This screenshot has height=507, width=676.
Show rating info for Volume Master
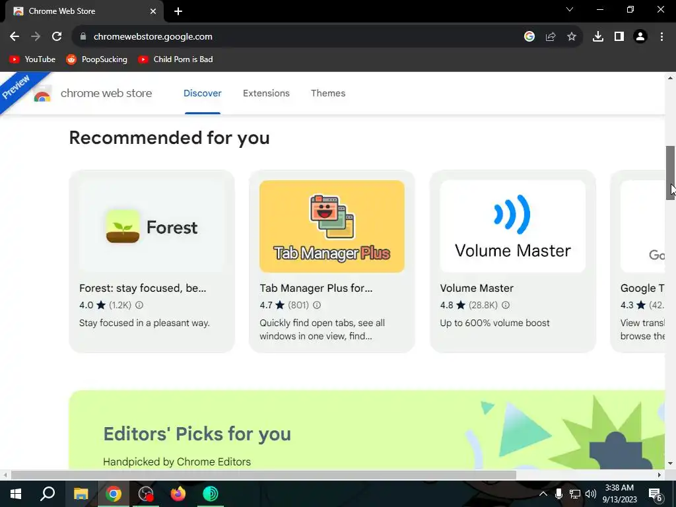tap(506, 305)
